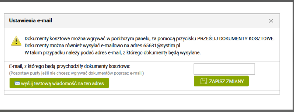Click the 'Ustawienia e-mail' dialog title
The image size is (294, 112).
click(x=30, y=20)
